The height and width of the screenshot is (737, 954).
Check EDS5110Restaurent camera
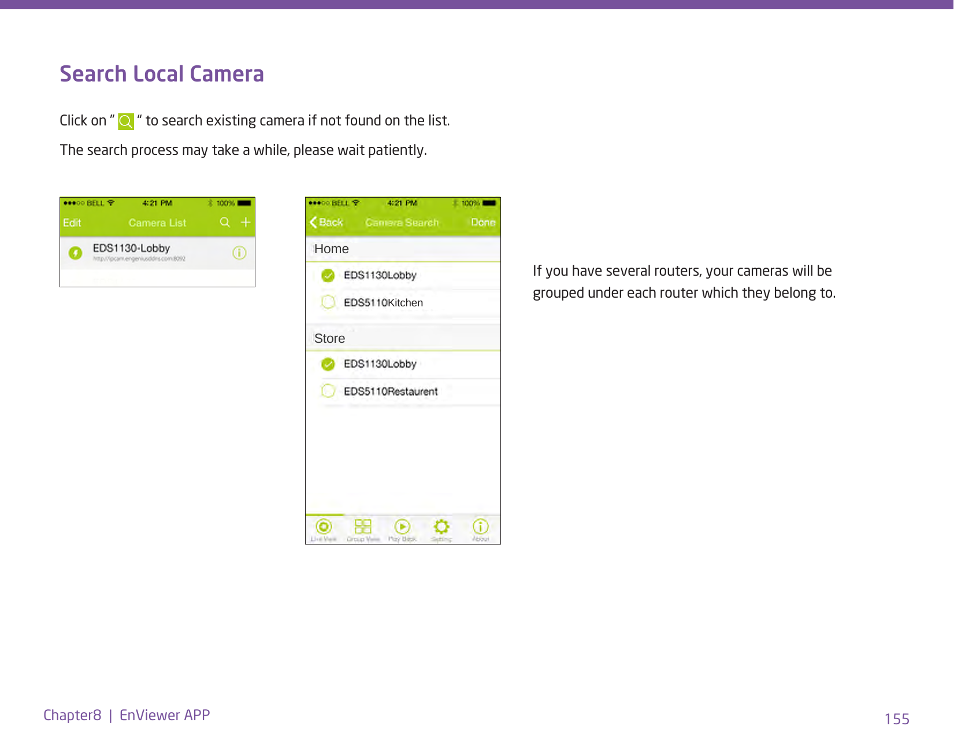click(x=328, y=391)
